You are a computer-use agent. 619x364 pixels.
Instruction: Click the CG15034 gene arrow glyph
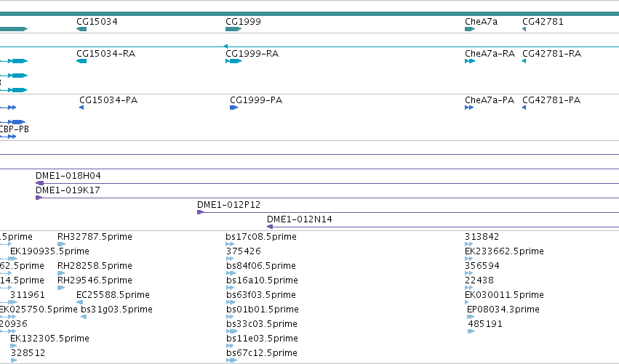point(81,29)
